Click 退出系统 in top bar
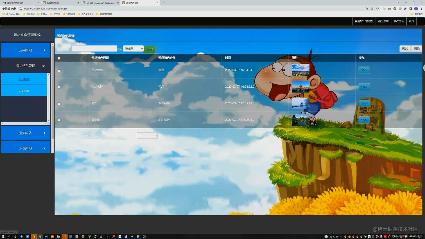Screen dimensions: 425x239 383,21
